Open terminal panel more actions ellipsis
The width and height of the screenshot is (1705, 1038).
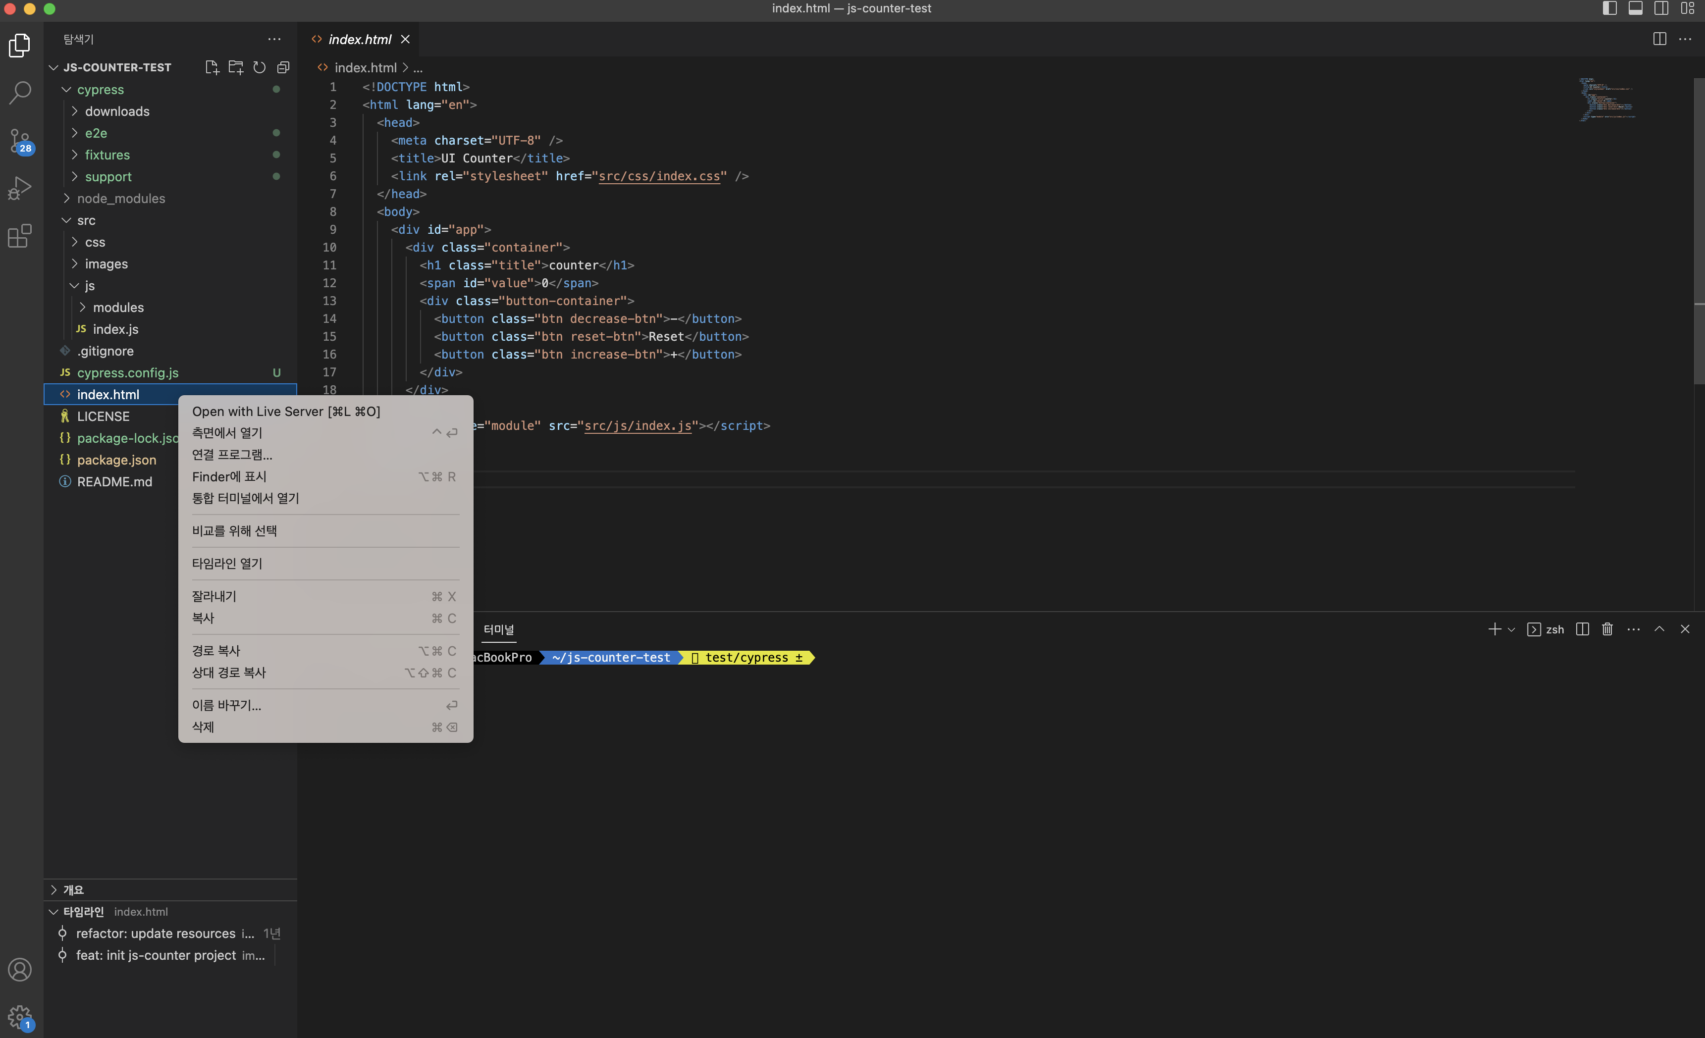1634,629
